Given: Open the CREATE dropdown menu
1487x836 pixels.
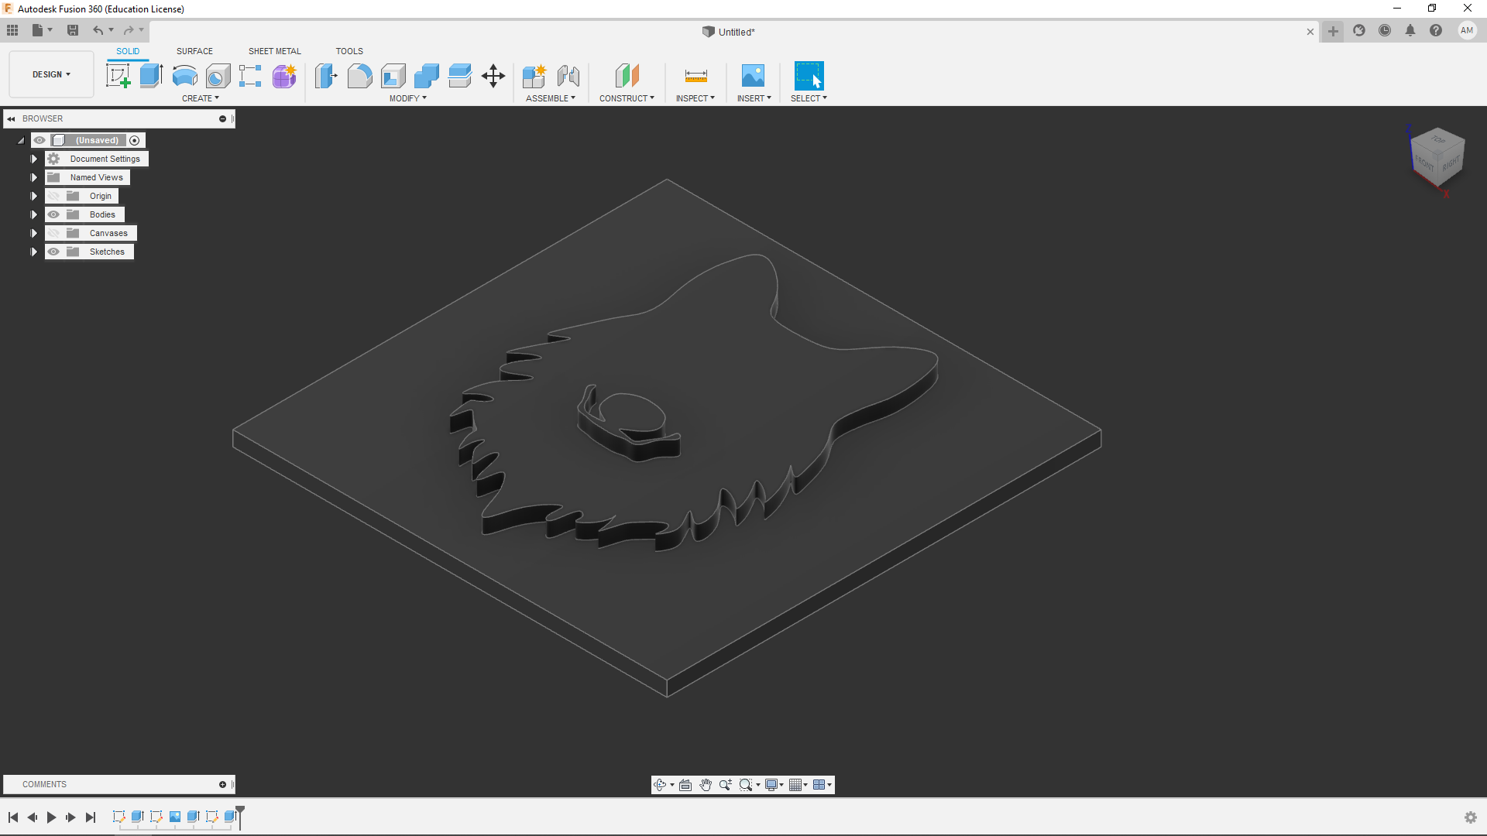Looking at the screenshot, I should [x=201, y=98].
